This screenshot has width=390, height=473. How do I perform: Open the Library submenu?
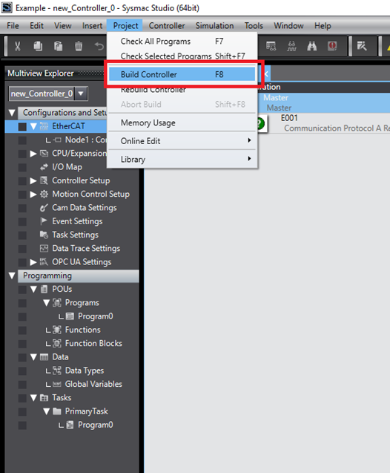pos(182,159)
